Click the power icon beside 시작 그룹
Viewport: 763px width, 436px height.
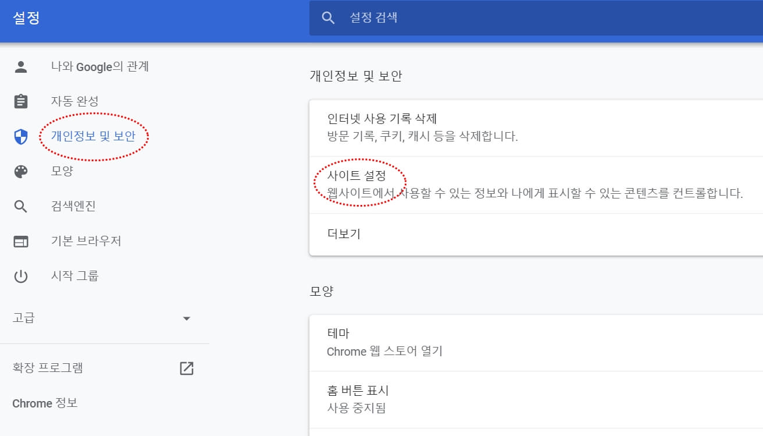[21, 276]
